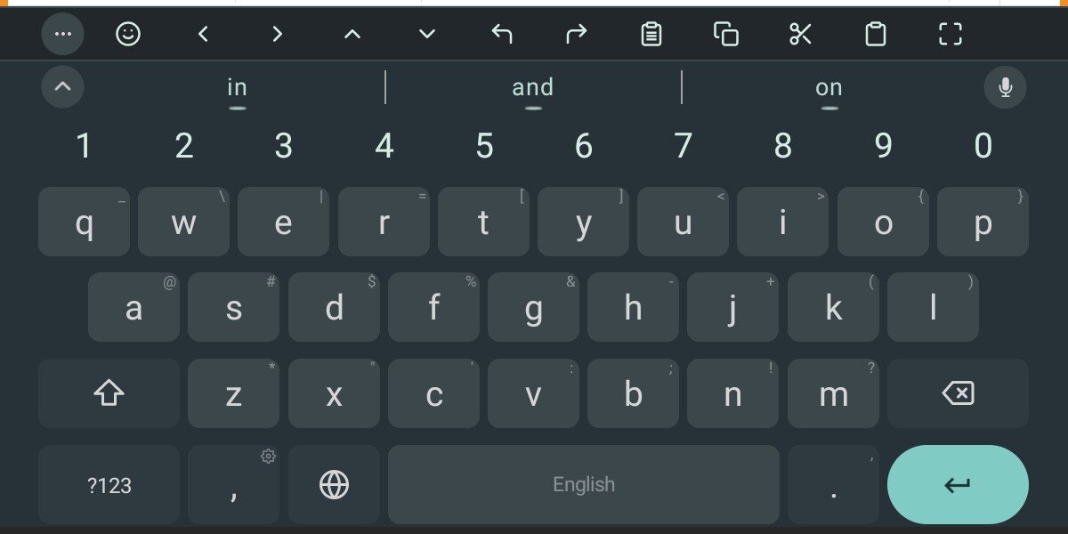Toggle the shift key
This screenshot has height=534, width=1068.
tap(109, 392)
